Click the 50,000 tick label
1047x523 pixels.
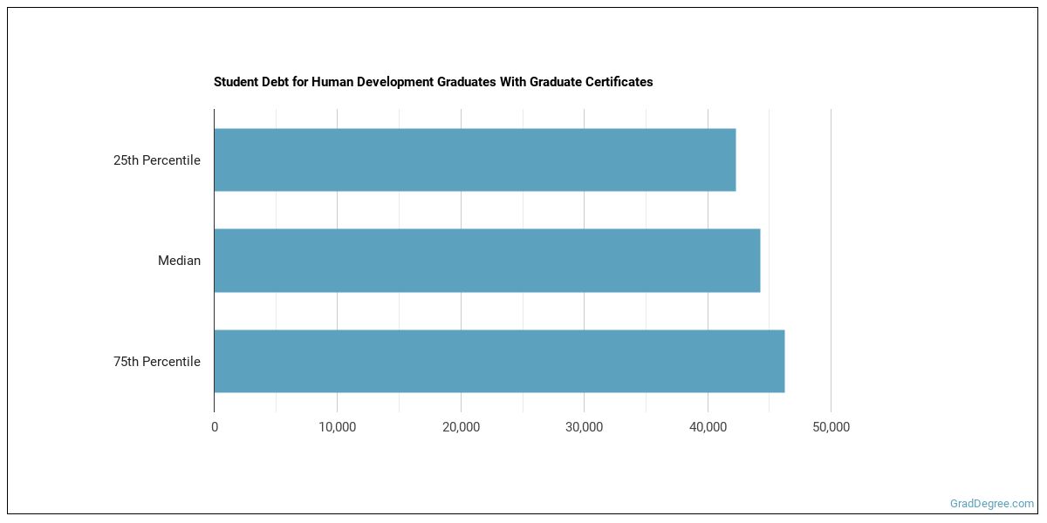point(831,427)
